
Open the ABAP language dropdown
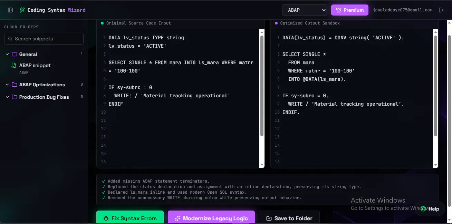(x=305, y=10)
